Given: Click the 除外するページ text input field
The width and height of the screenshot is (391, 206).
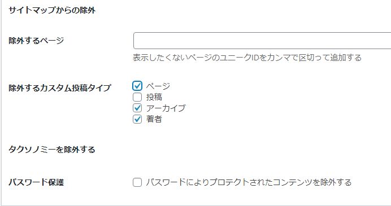Looking at the screenshot, I should coord(262,41).
